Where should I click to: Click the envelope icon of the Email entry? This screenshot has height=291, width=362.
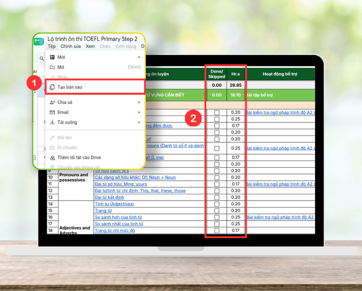[52, 112]
